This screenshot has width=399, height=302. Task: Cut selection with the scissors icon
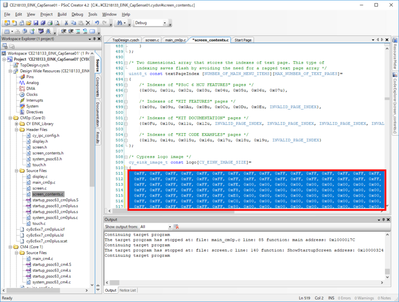[x=66, y=23]
